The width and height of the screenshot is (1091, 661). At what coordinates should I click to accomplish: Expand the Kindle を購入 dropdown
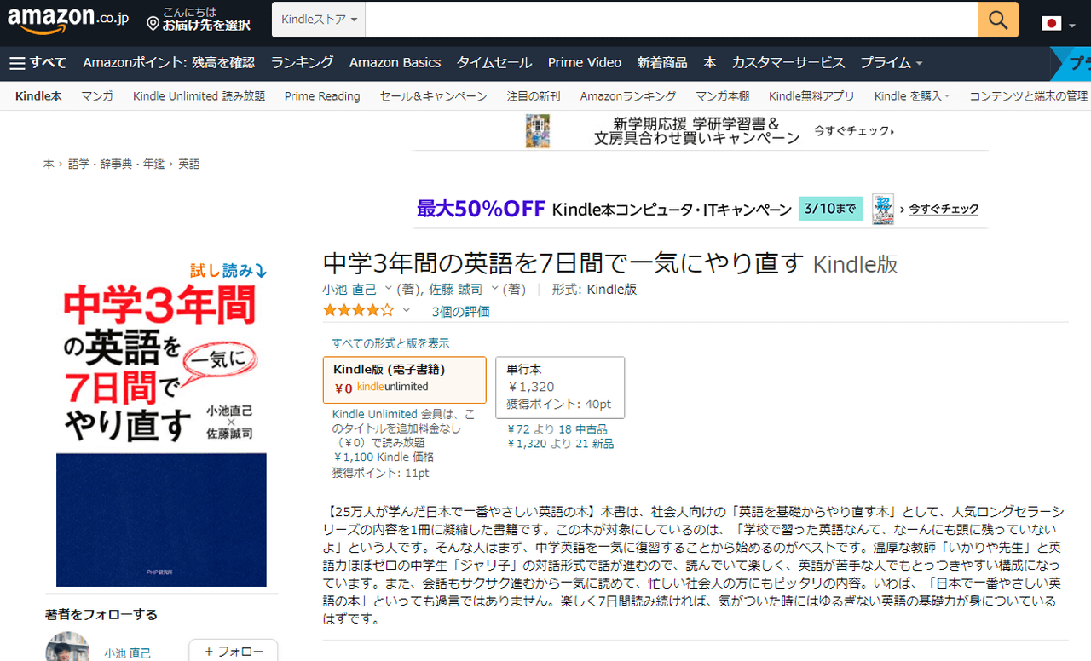click(911, 96)
